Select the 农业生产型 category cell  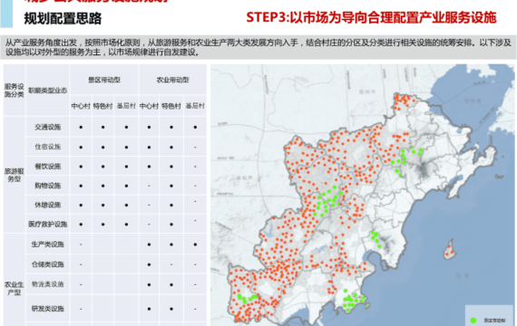coord(15,289)
